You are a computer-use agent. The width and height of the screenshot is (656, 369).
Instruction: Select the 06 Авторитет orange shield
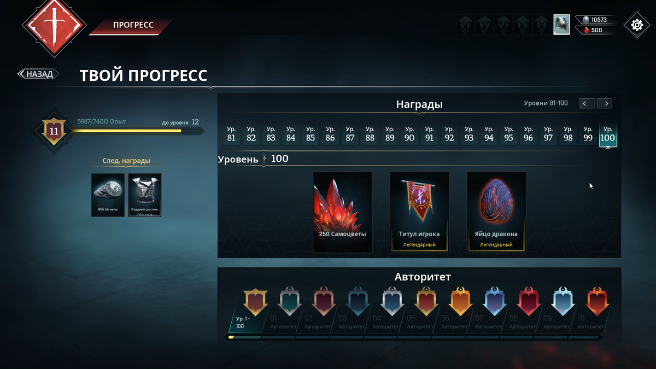click(460, 300)
